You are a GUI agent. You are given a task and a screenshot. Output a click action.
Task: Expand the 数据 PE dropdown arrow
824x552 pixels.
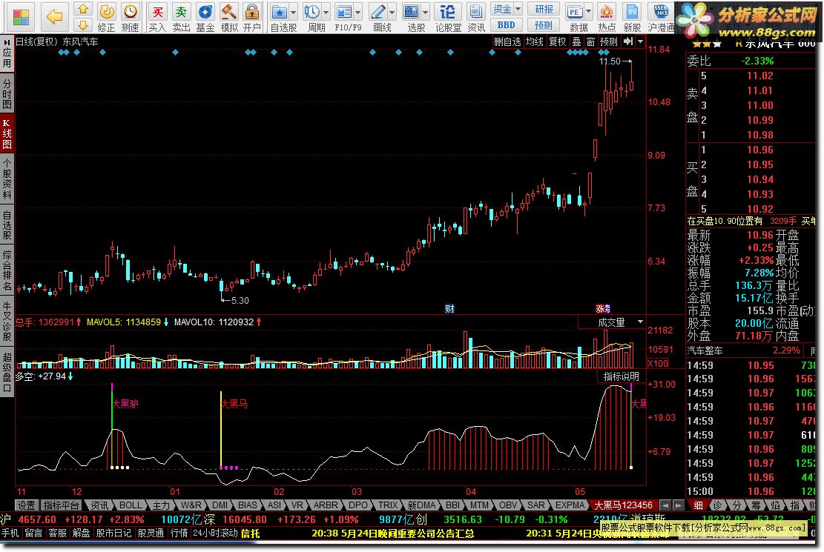click(588, 12)
